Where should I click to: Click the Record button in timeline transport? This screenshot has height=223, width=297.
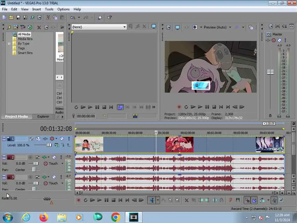pyautogui.click(x=78, y=200)
